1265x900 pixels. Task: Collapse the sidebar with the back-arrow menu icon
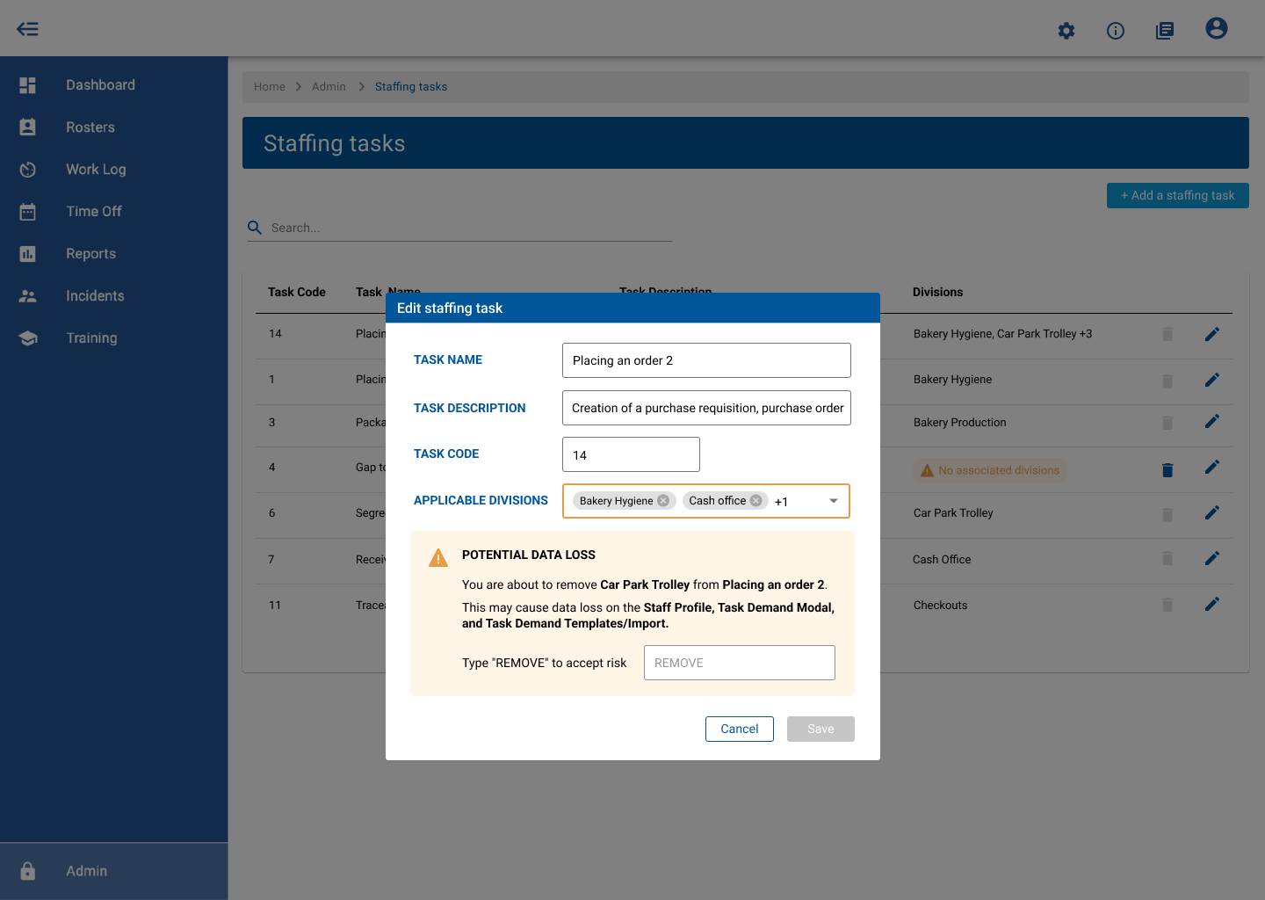(x=27, y=29)
